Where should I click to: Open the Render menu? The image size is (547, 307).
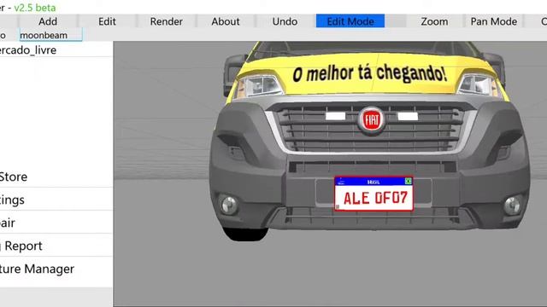167,21
